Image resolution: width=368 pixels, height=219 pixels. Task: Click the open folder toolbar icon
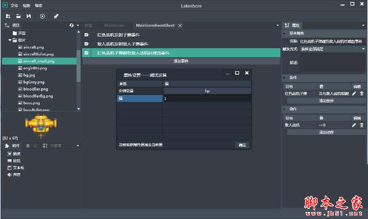[18, 16]
